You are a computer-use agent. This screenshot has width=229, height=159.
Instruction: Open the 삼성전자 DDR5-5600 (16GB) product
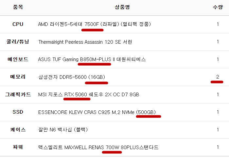(x=72, y=77)
